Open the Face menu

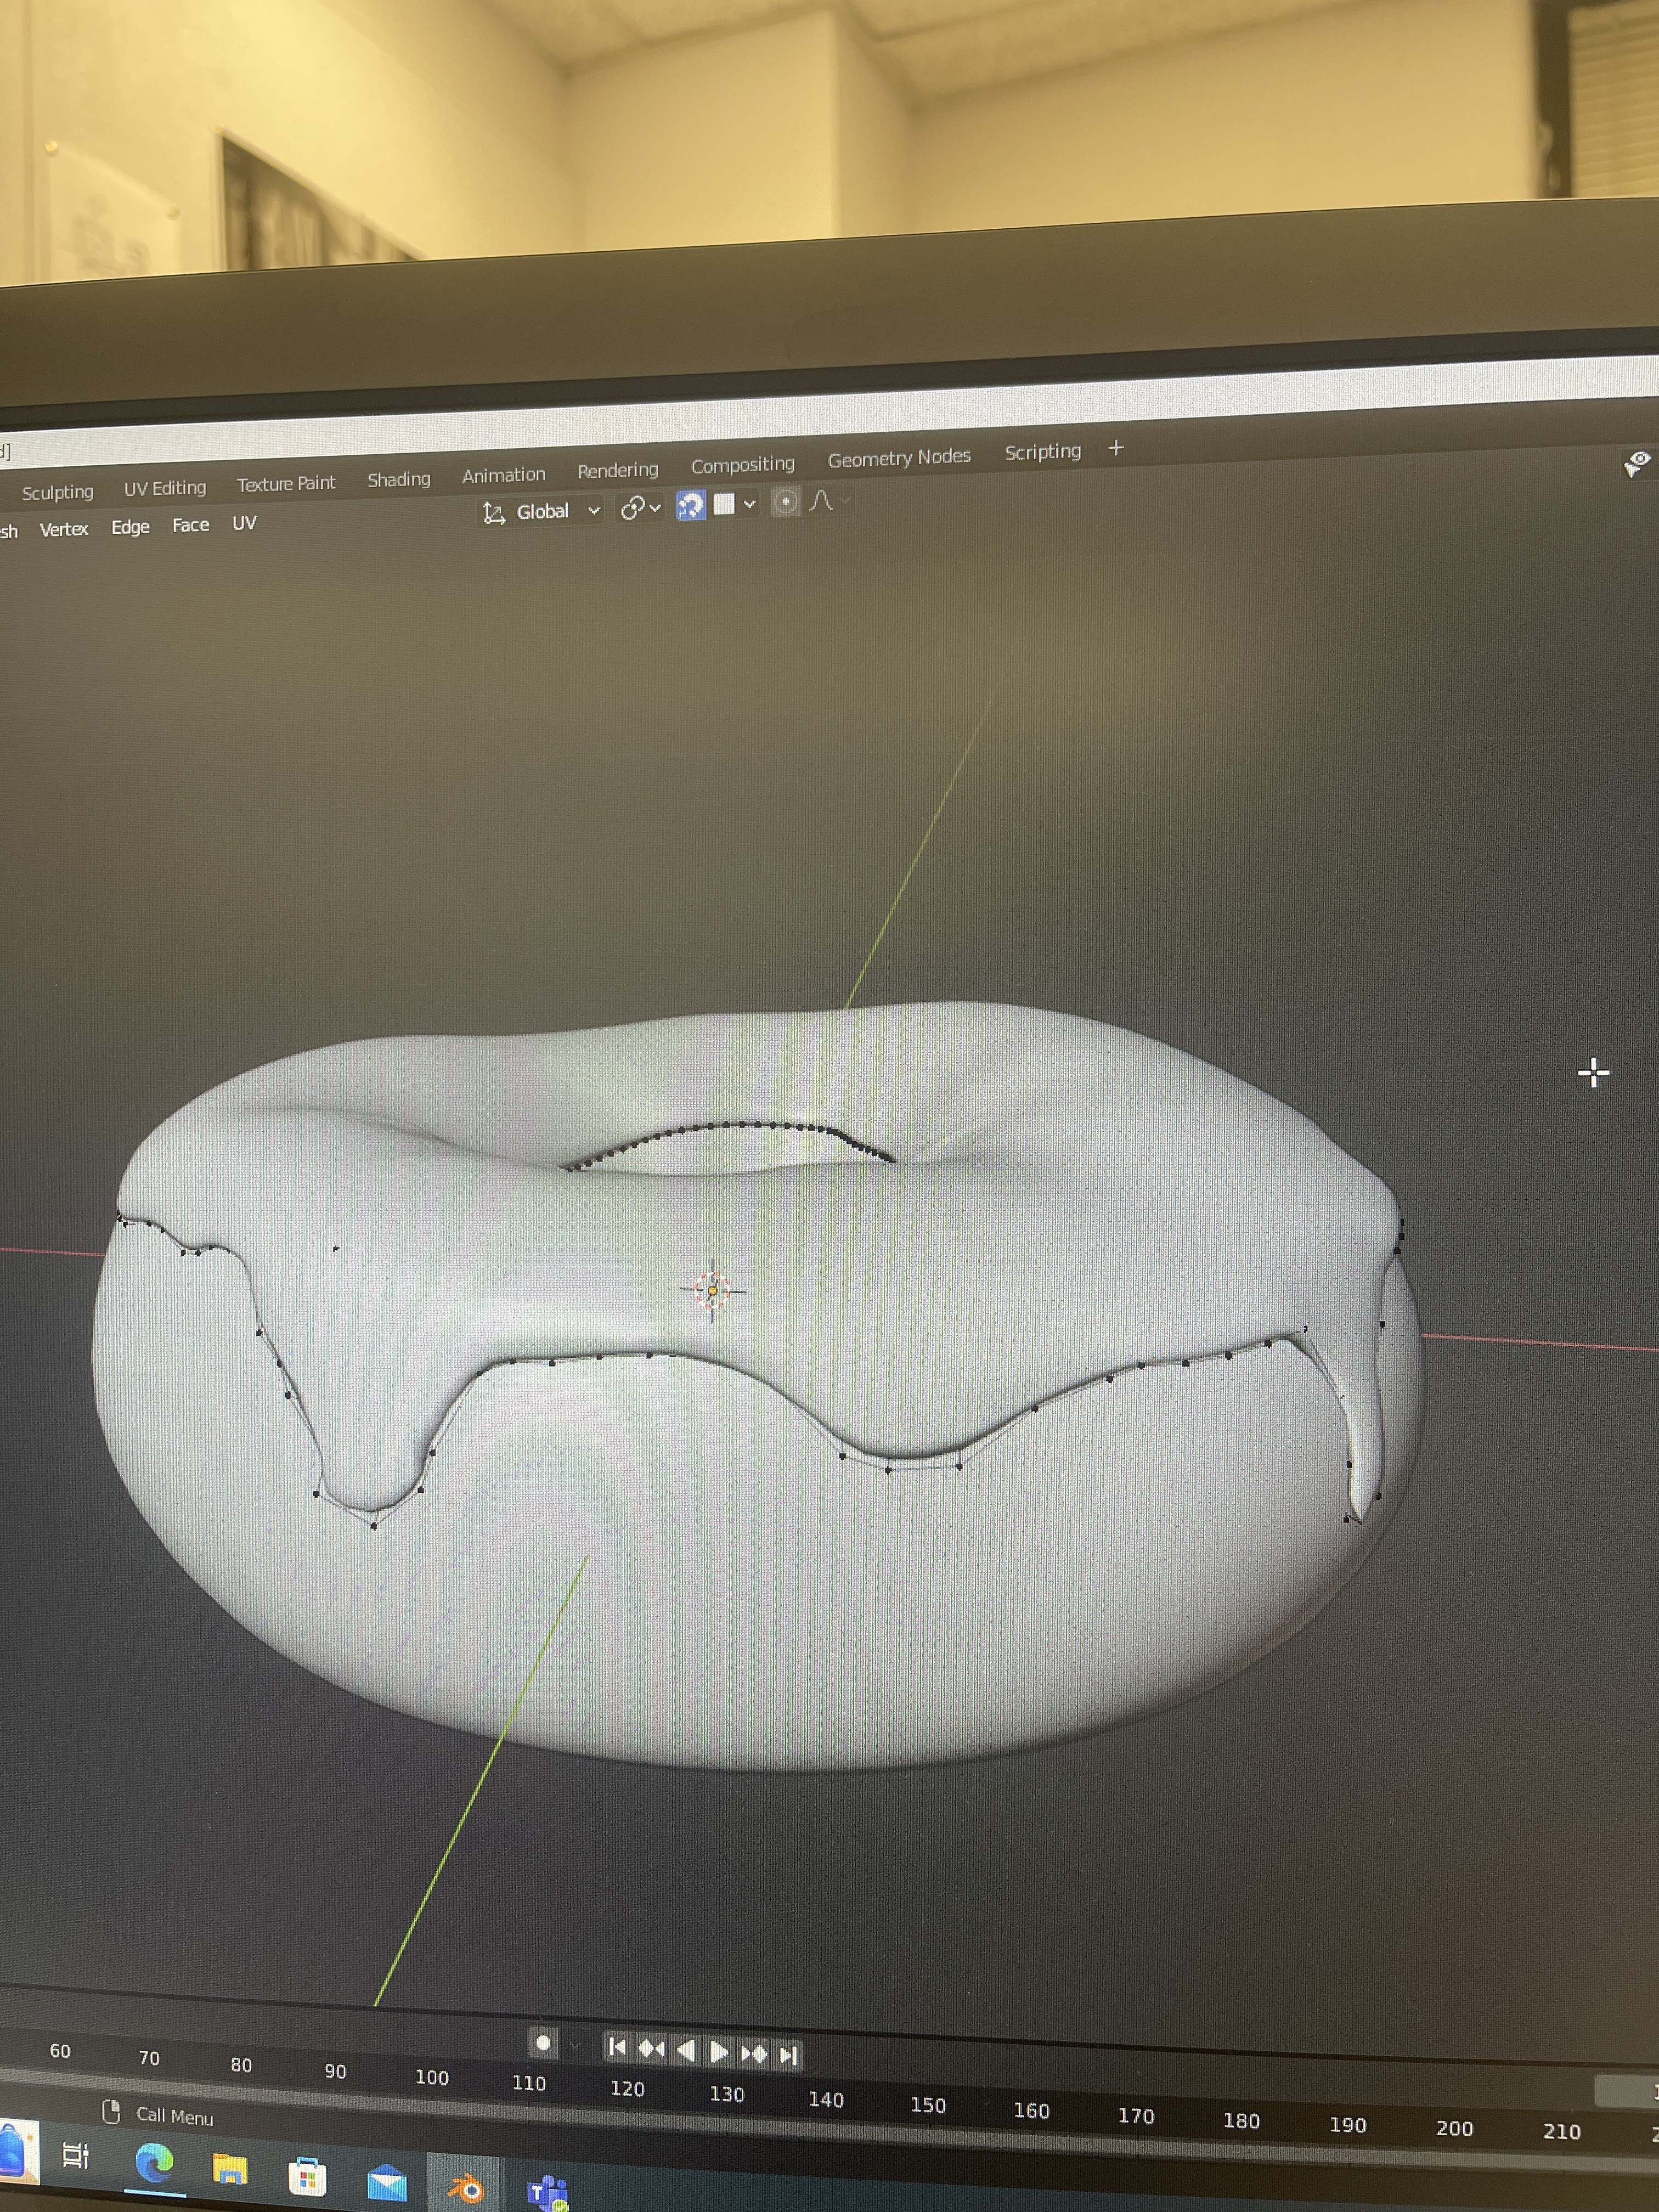coord(190,525)
